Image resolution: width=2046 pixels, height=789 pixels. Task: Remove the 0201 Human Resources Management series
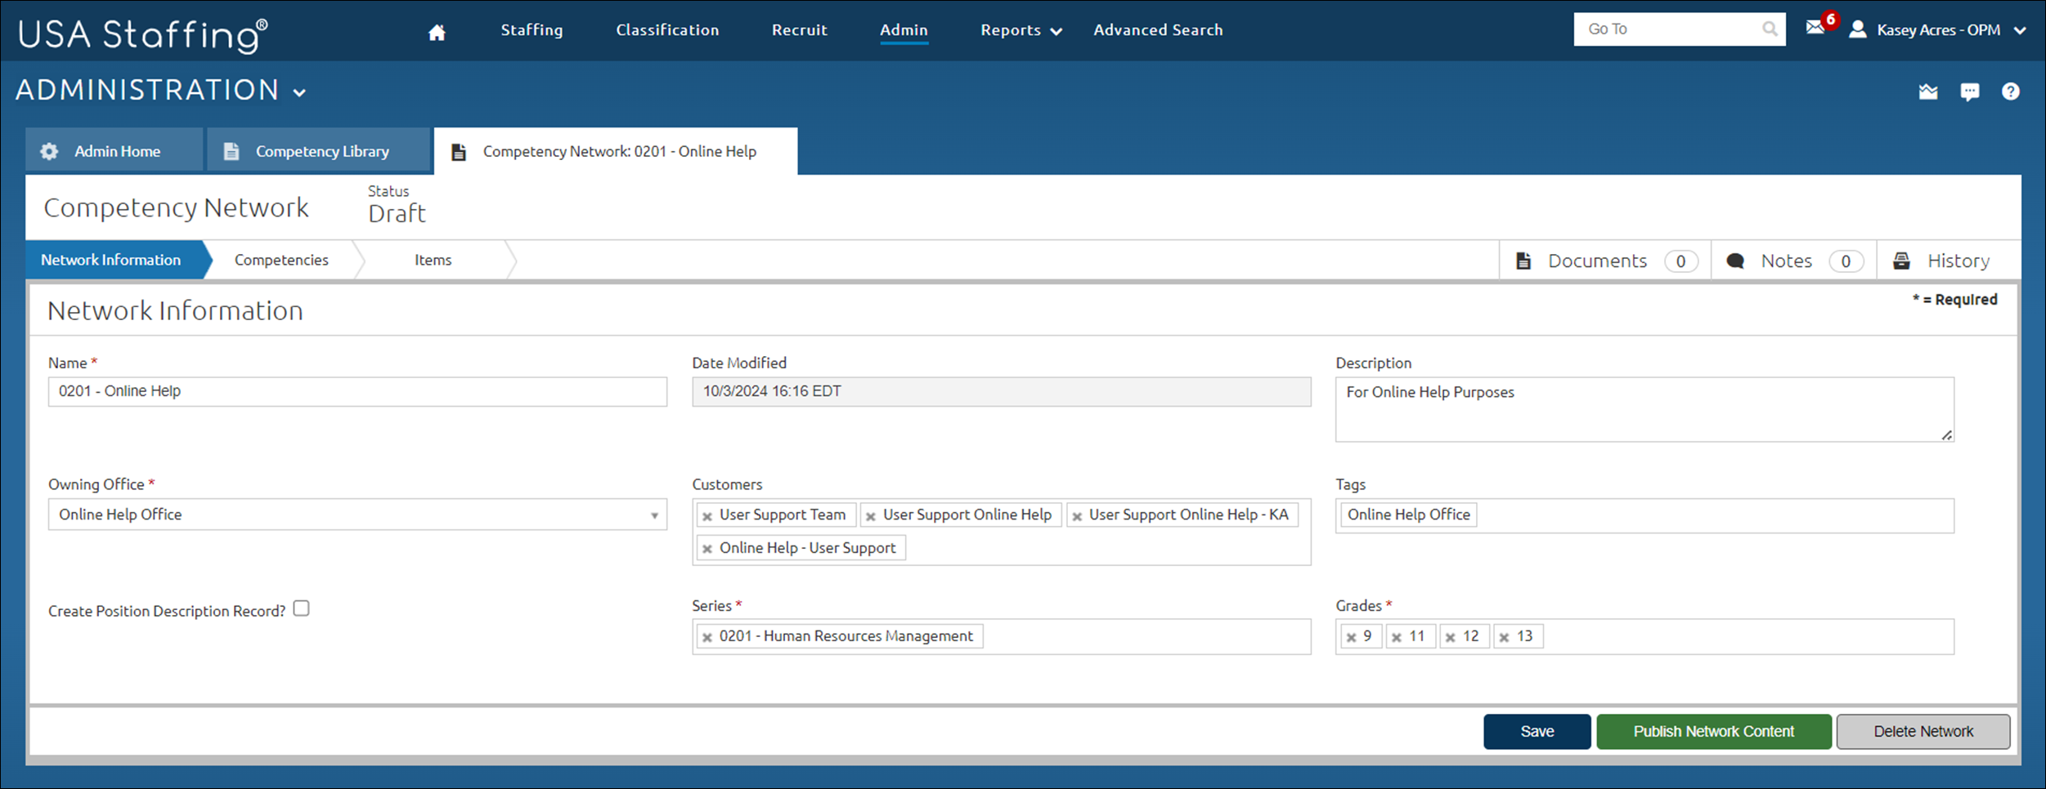click(707, 637)
